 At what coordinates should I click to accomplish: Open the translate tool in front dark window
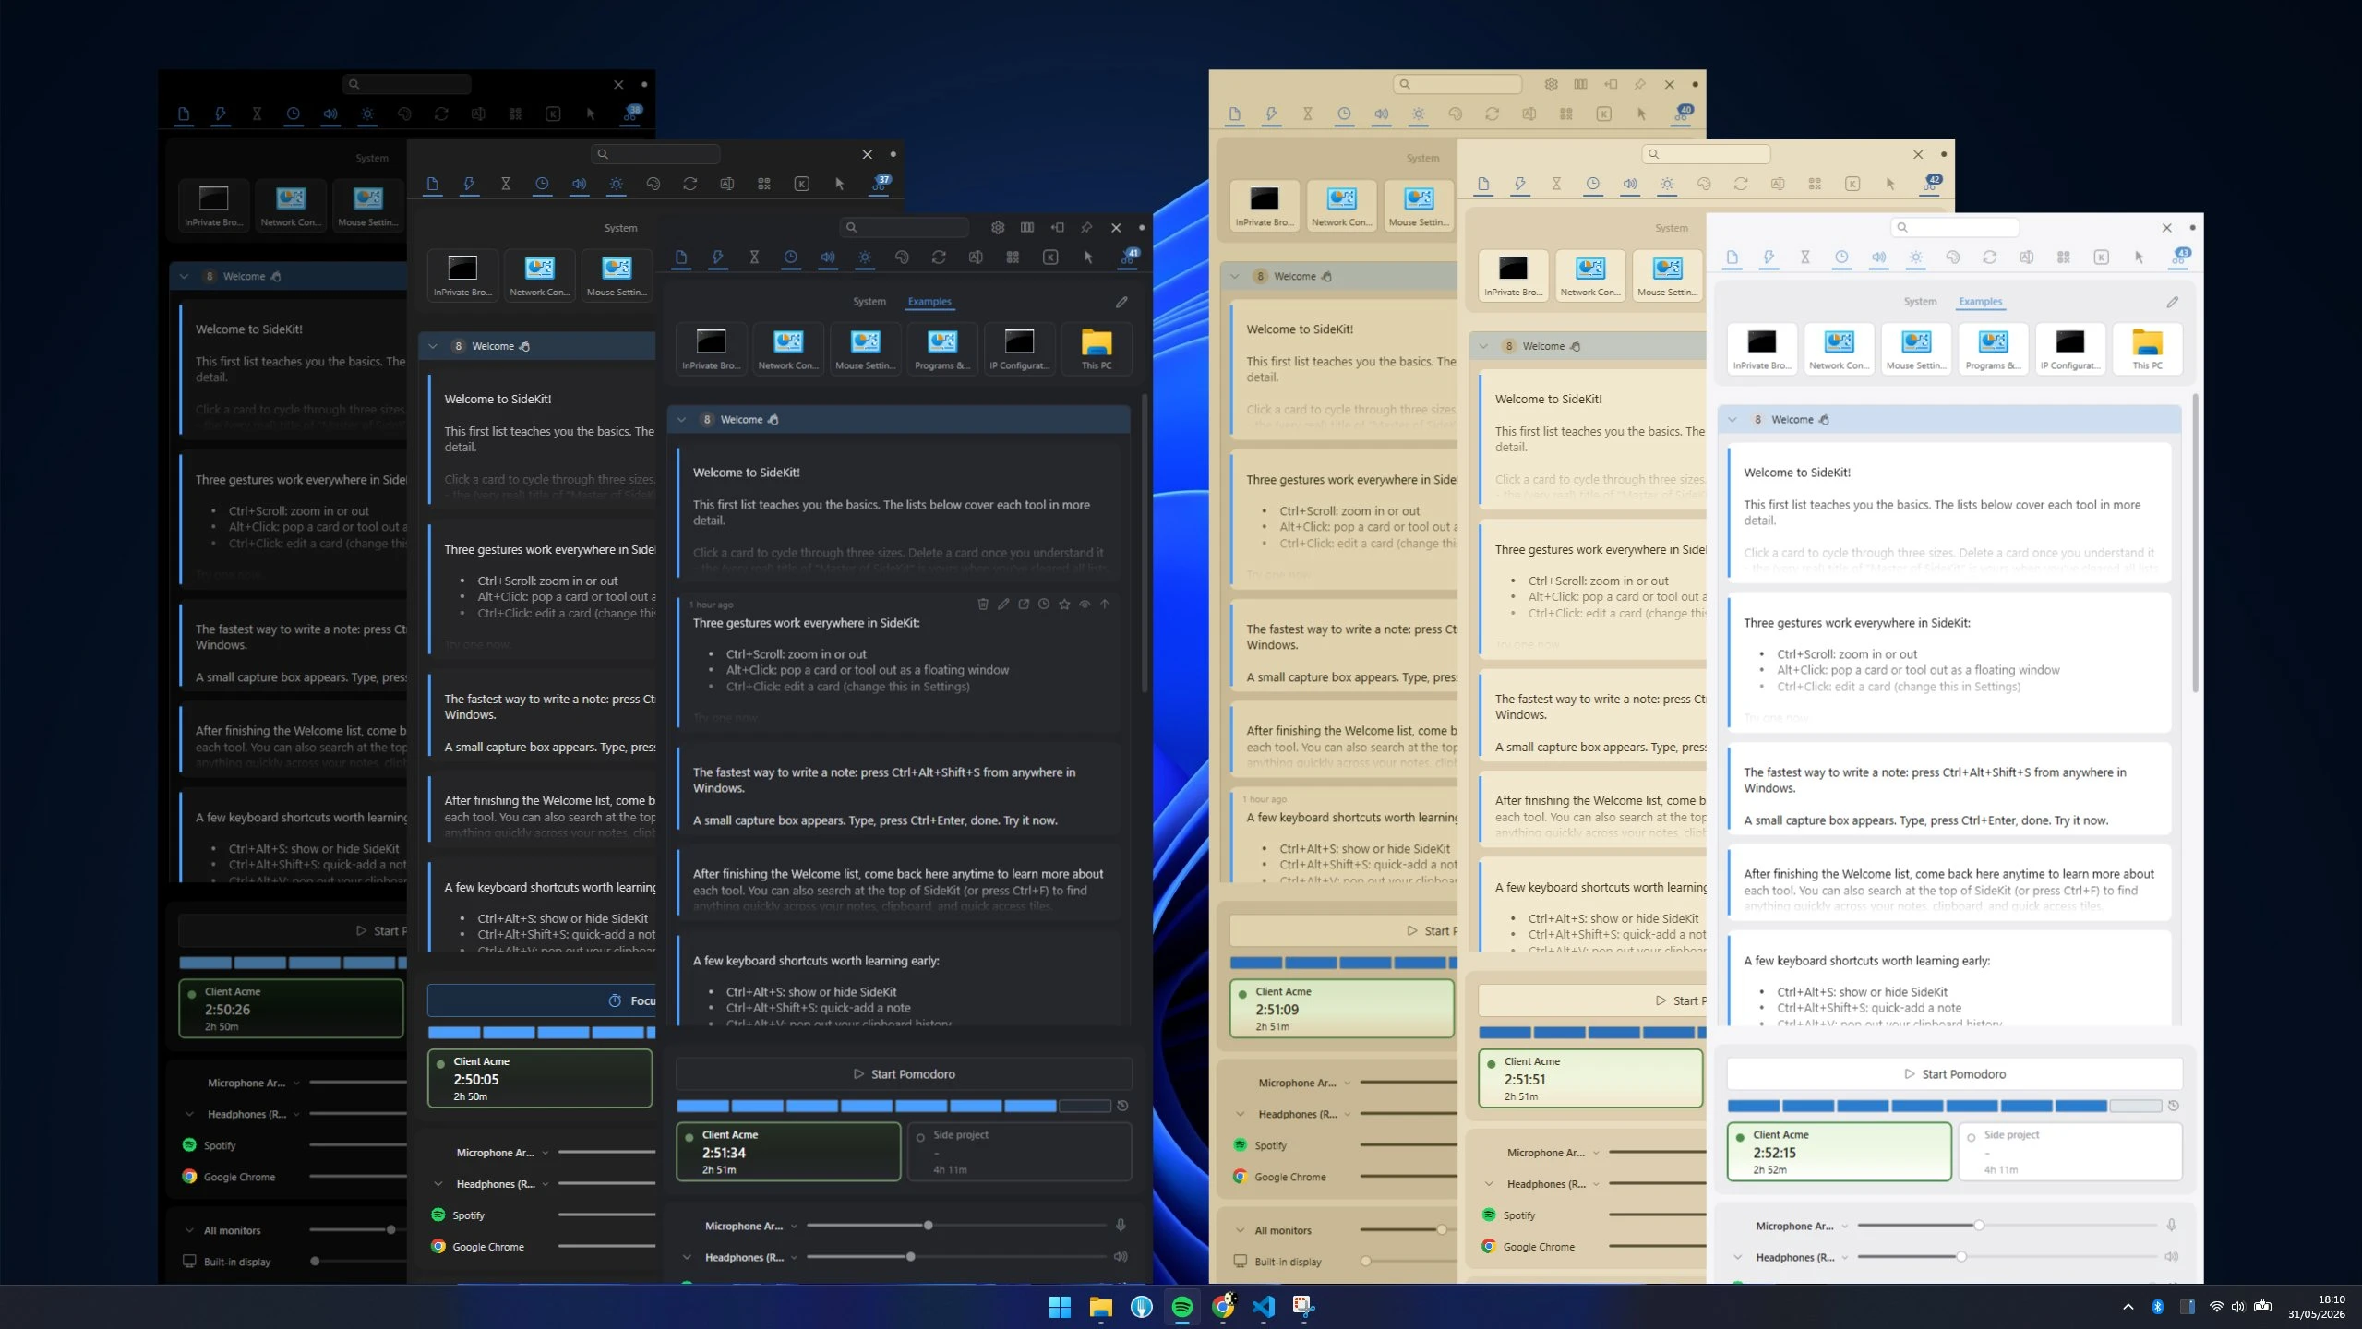(976, 257)
